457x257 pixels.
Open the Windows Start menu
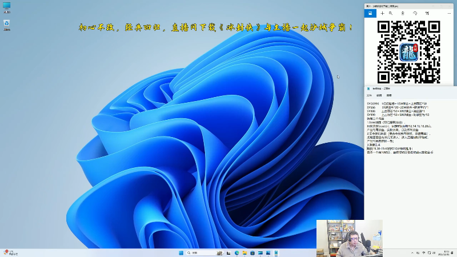(181, 253)
